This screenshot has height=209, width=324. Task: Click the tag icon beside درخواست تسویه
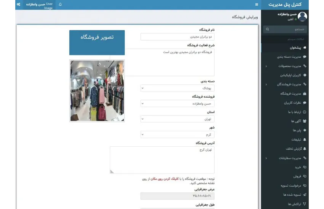click(305, 185)
